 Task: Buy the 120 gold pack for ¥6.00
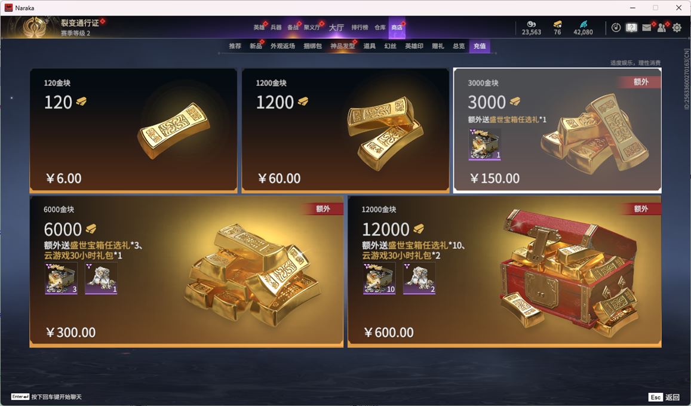tap(134, 130)
